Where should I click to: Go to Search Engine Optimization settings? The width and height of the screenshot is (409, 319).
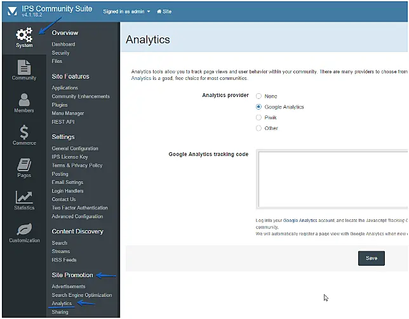(x=82, y=295)
